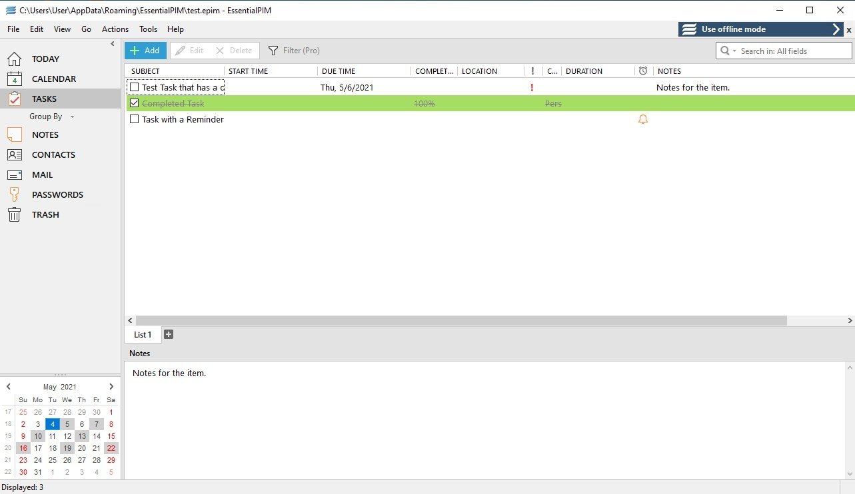Select May 4 in the mini calendar
855x494 pixels.
click(53, 424)
